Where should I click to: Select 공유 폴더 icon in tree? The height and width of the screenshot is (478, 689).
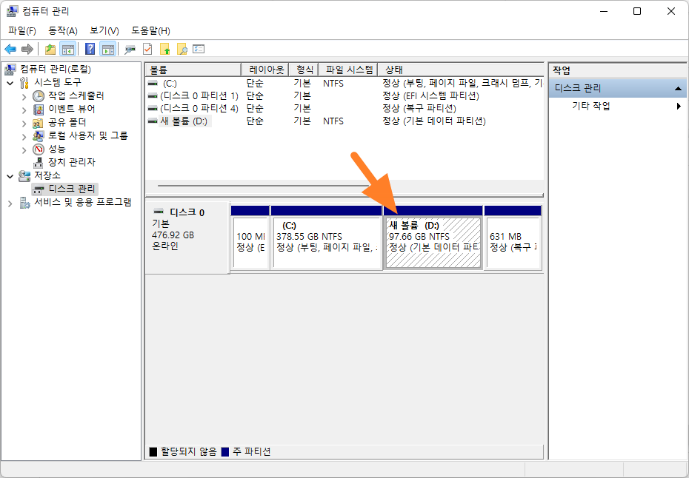point(39,123)
